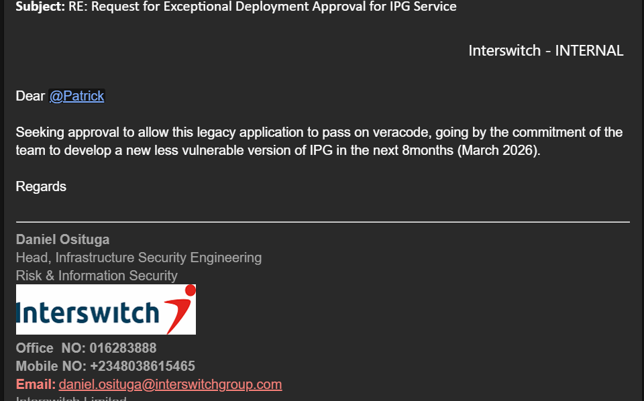Click the @Patrick mention link
Image resolution: width=644 pixels, height=401 pixels.
[77, 96]
